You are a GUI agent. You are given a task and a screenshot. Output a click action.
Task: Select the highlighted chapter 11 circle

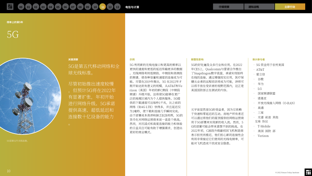103,7
